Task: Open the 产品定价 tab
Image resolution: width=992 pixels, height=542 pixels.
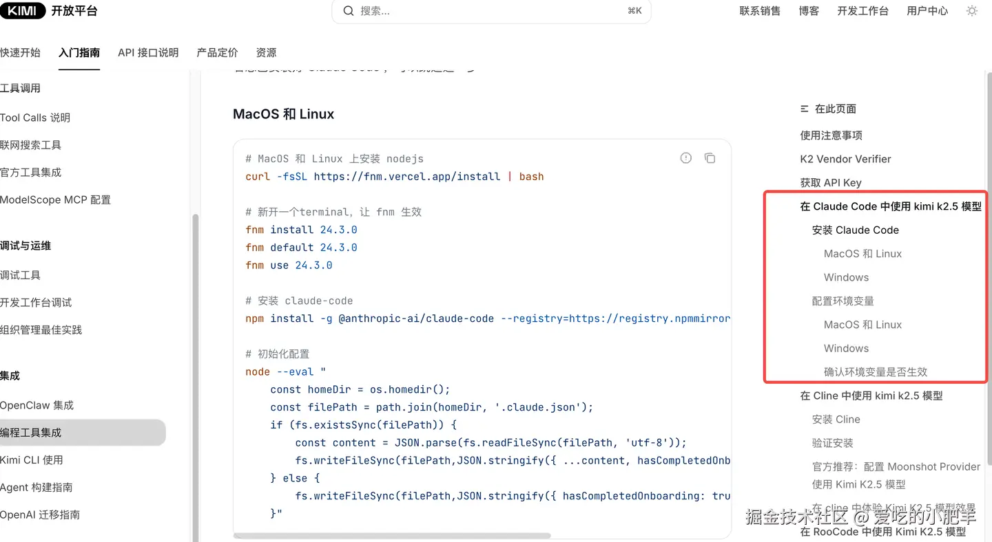Action: click(217, 52)
